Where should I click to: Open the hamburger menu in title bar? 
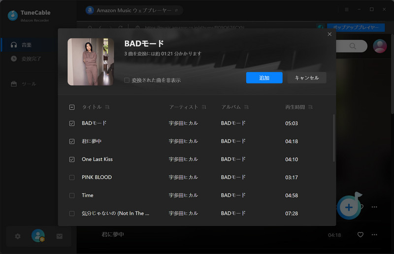click(347, 9)
